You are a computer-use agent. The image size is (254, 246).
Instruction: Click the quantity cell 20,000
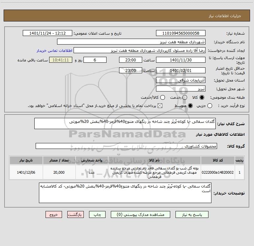(59, 172)
